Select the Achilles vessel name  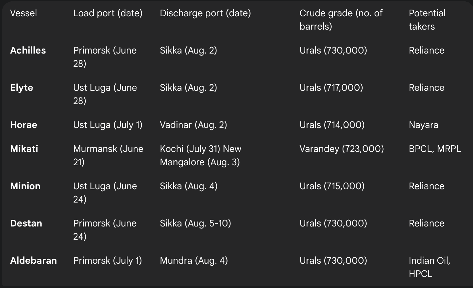point(28,51)
